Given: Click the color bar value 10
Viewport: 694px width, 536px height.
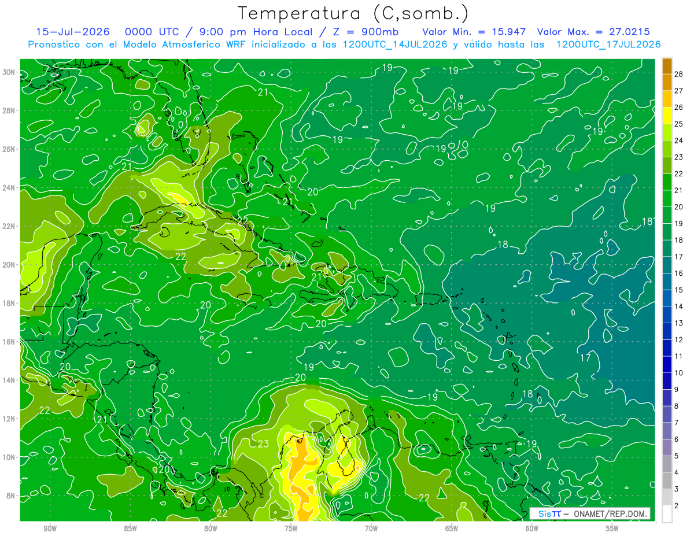Looking at the screenshot, I should 679,373.
